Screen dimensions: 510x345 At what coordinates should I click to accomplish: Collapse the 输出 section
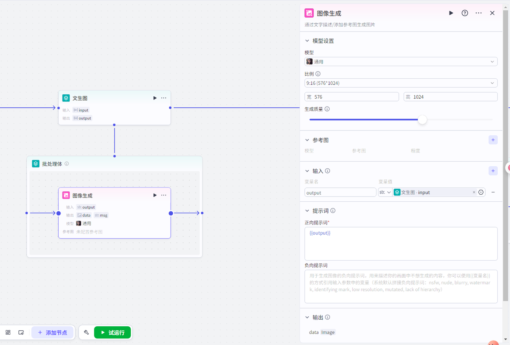[307, 317]
